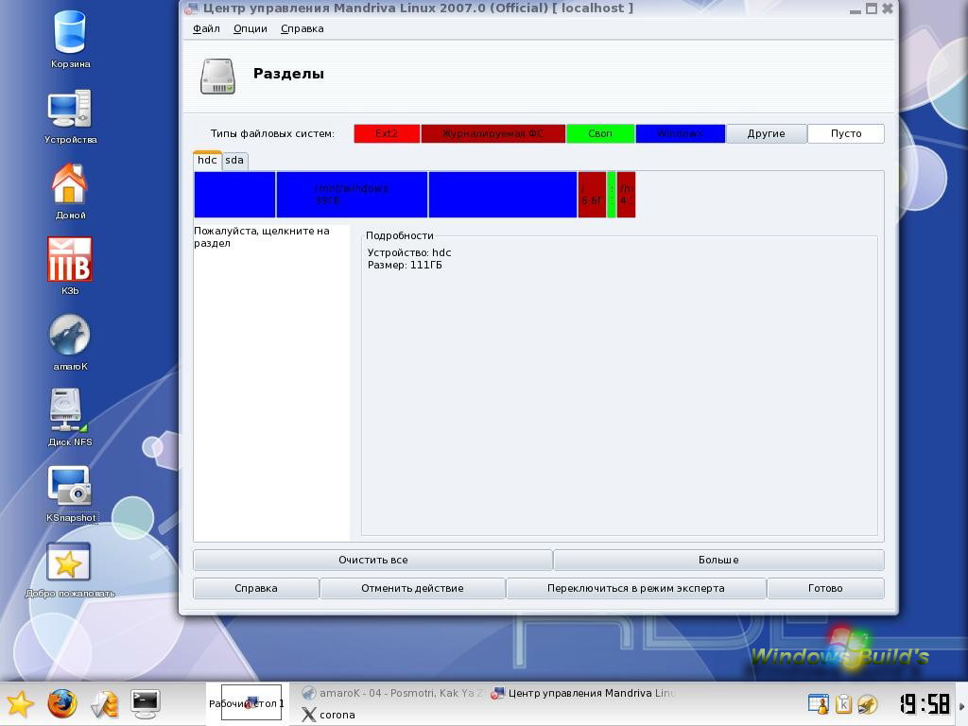The width and height of the screenshot is (968, 726).
Task: Select the /mnt/windows 39ГБ partition
Action: (x=352, y=195)
